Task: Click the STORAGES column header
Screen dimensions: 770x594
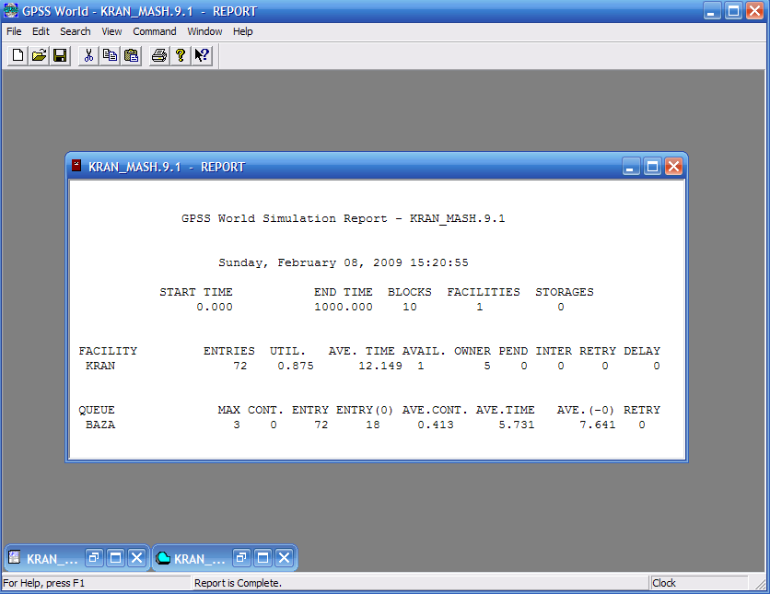Action: 565,292
